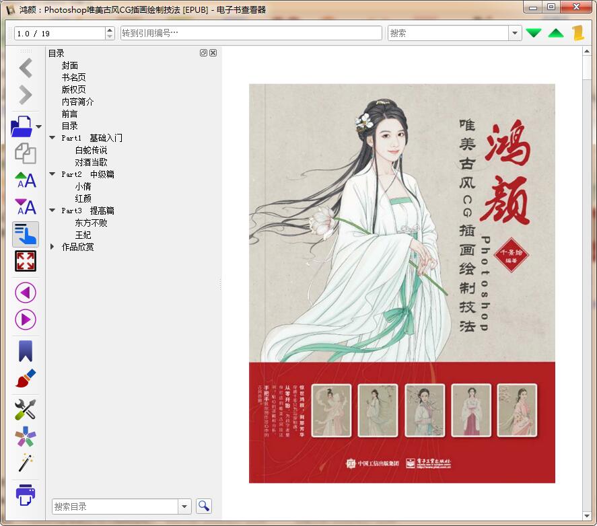Click the book cover image
The height and width of the screenshot is (526, 597).
(x=402, y=284)
